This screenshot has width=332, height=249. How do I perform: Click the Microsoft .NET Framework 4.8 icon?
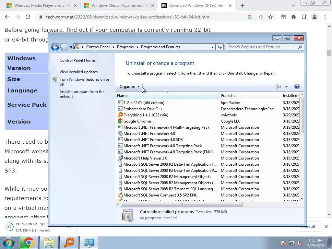pos(120,133)
